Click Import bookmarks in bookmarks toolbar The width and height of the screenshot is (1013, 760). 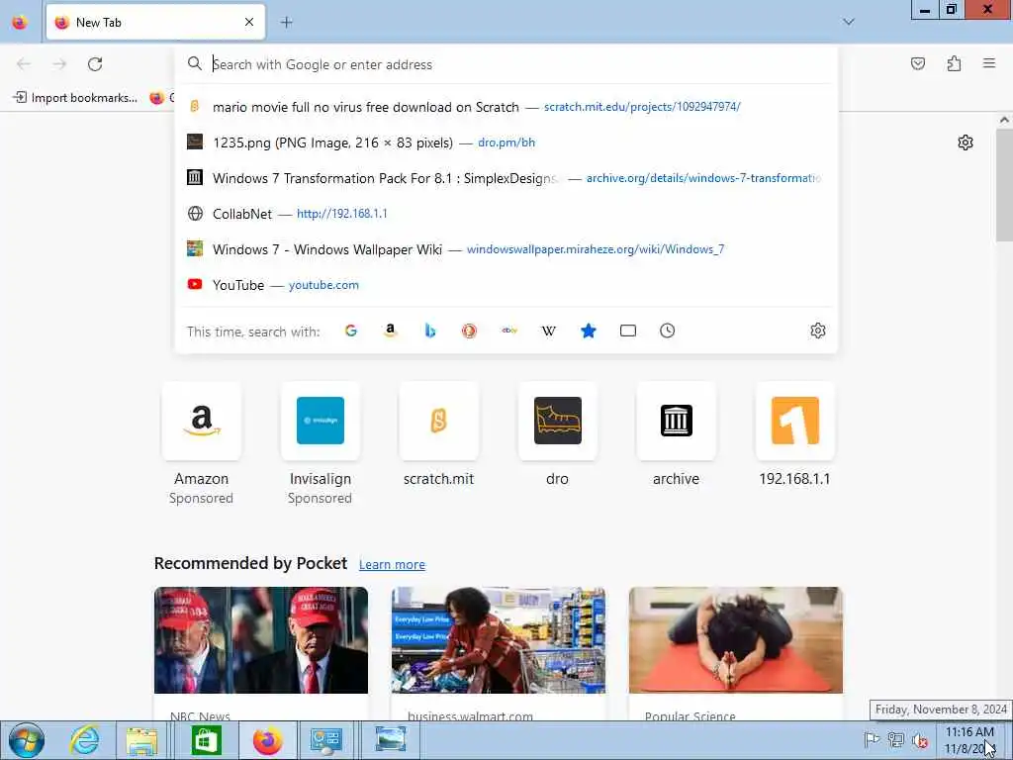75,98
